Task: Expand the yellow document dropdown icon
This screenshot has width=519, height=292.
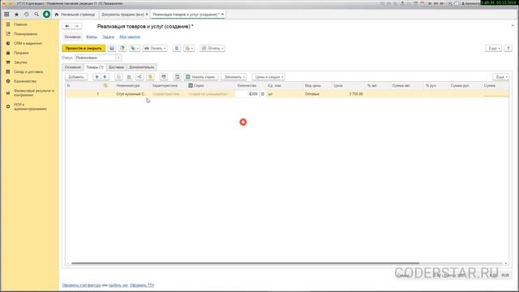Action: point(189,49)
